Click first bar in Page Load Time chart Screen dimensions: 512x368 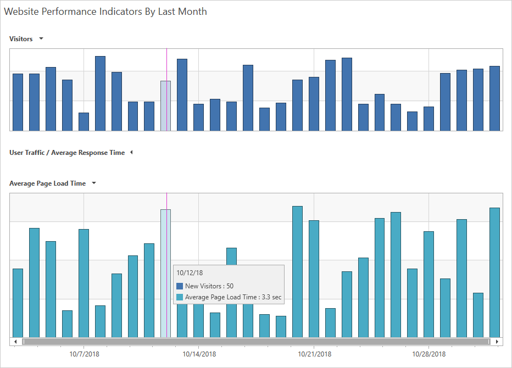click(18, 303)
